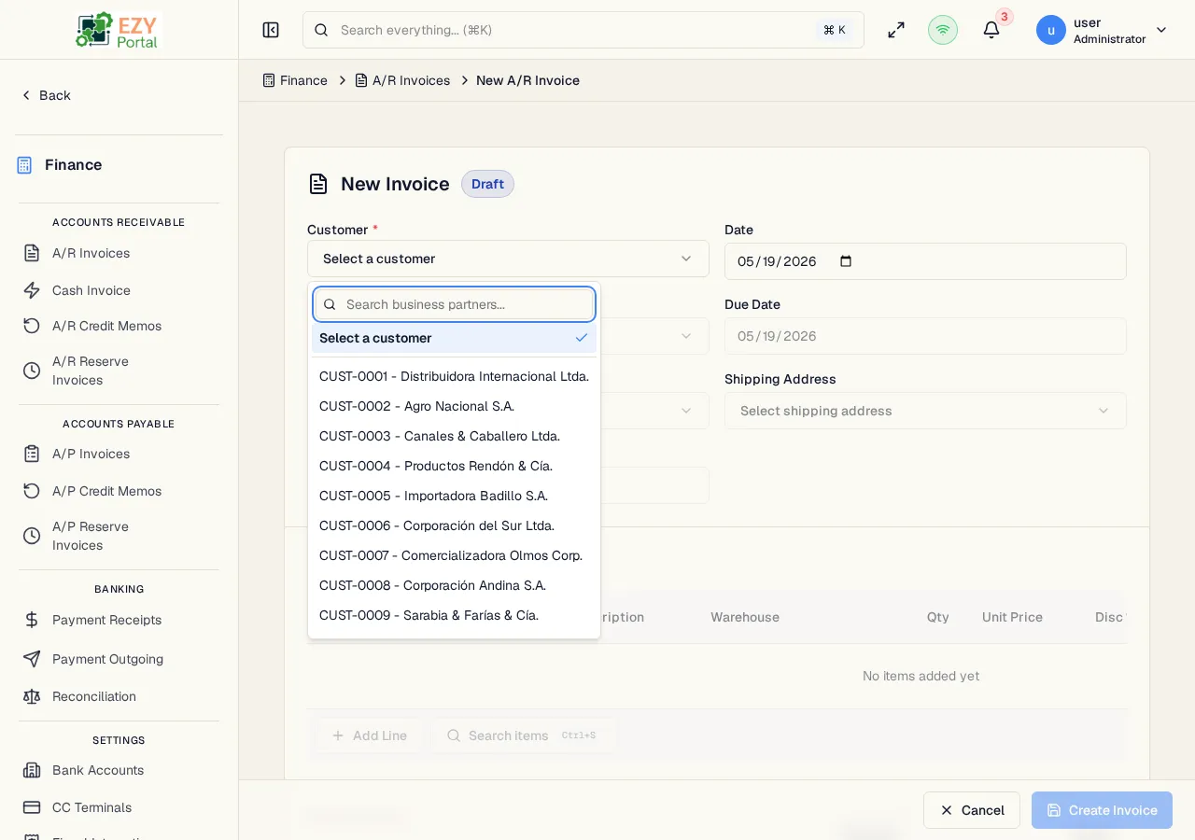Click the Unit Price column header
Image resolution: width=1195 pixels, height=840 pixels.
[x=1012, y=617]
